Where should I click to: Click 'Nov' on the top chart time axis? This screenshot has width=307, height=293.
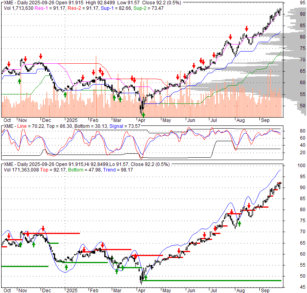[23, 120]
